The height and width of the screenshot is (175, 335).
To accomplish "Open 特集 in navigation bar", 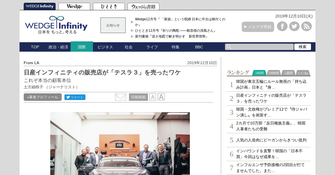I will [x=176, y=47].
